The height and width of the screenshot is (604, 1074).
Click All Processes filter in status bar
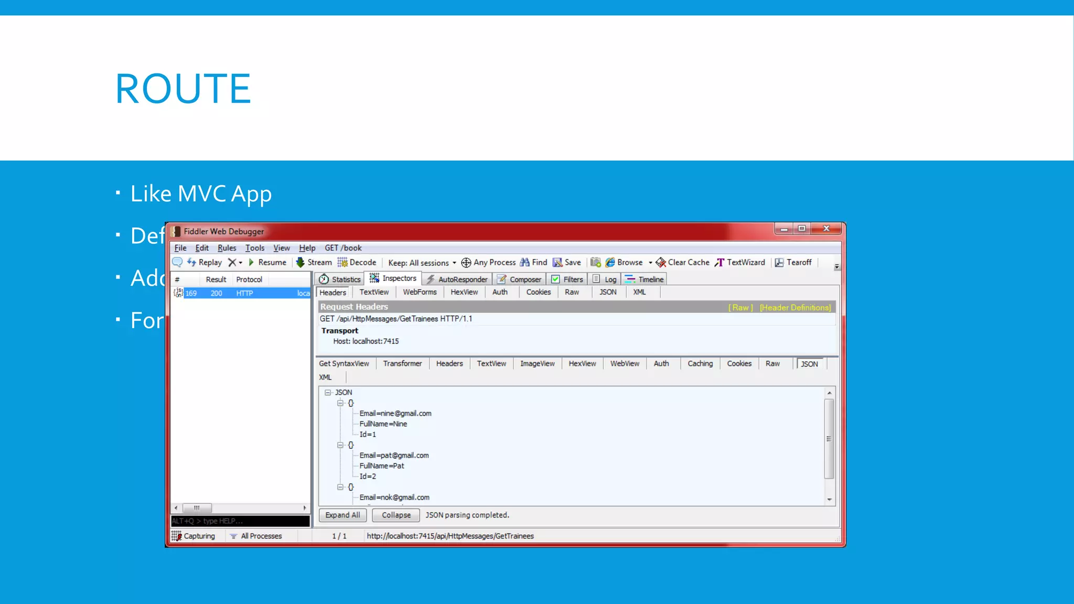coord(256,536)
